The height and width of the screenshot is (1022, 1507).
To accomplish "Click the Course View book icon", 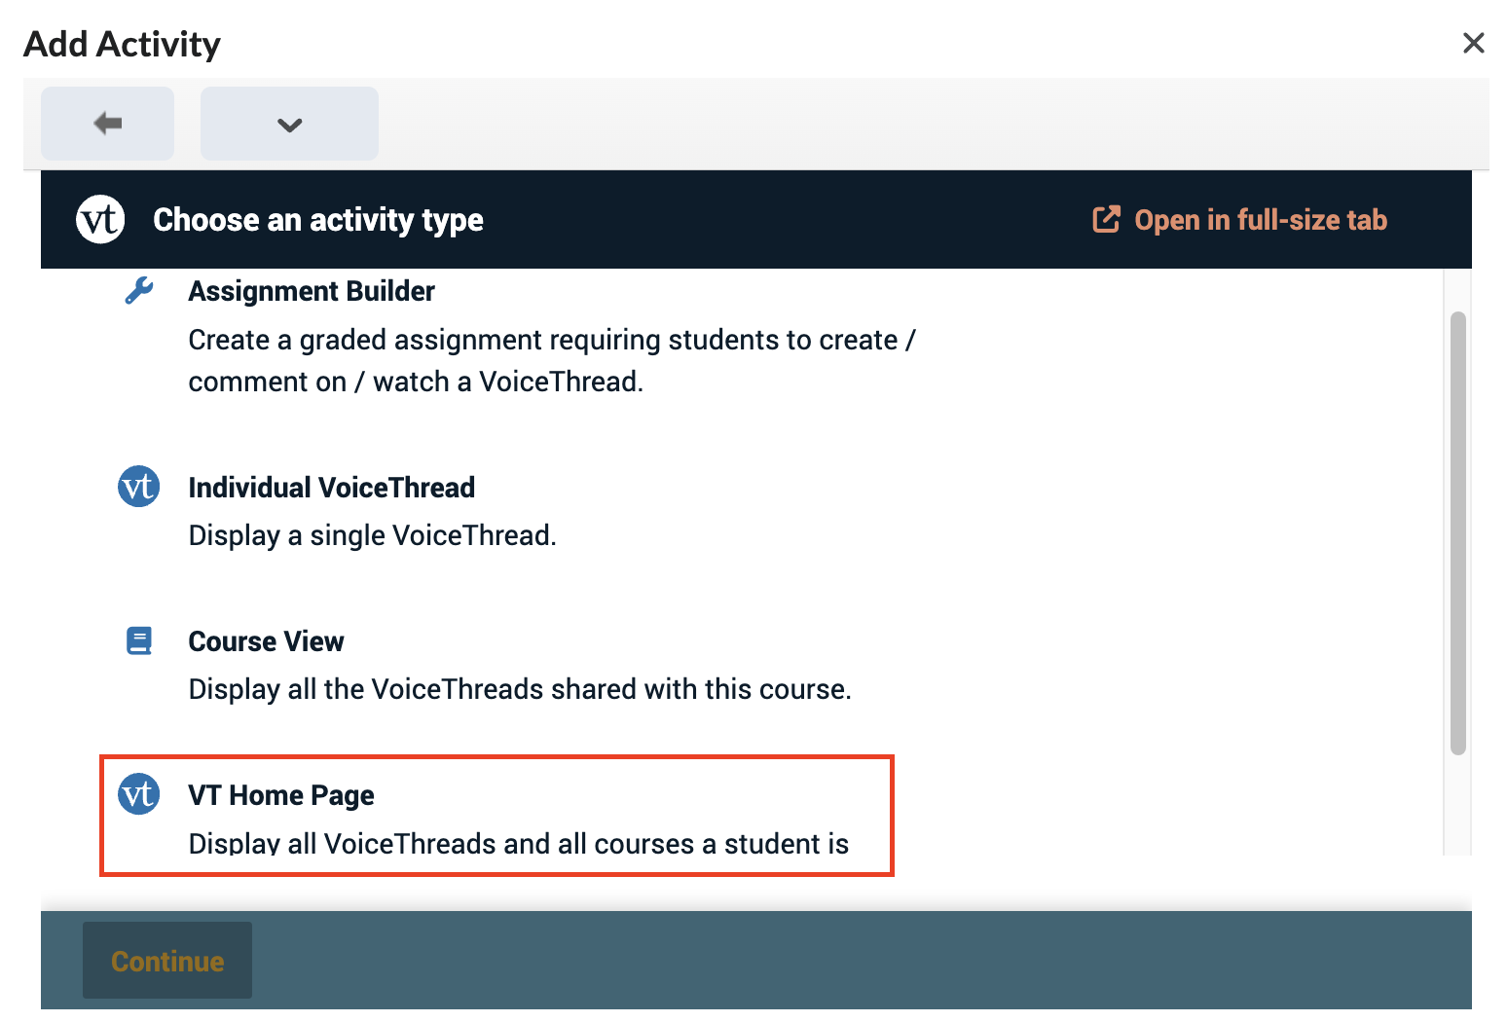I will [139, 640].
